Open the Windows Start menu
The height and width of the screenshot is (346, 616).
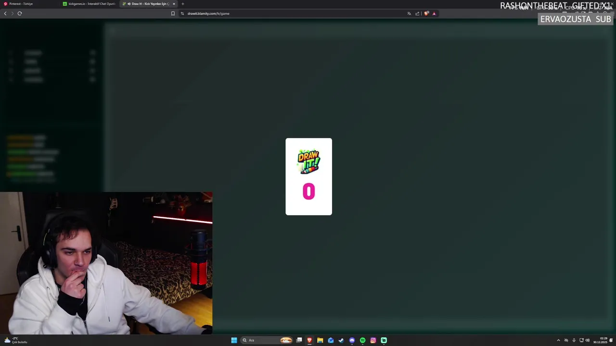point(234,340)
